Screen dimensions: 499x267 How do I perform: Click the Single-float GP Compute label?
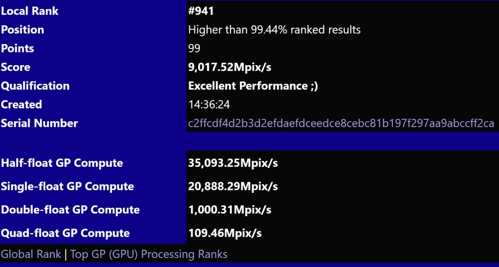click(x=67, y=186)
